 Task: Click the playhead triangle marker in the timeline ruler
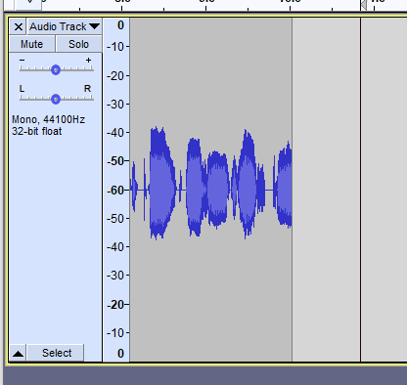363,5
